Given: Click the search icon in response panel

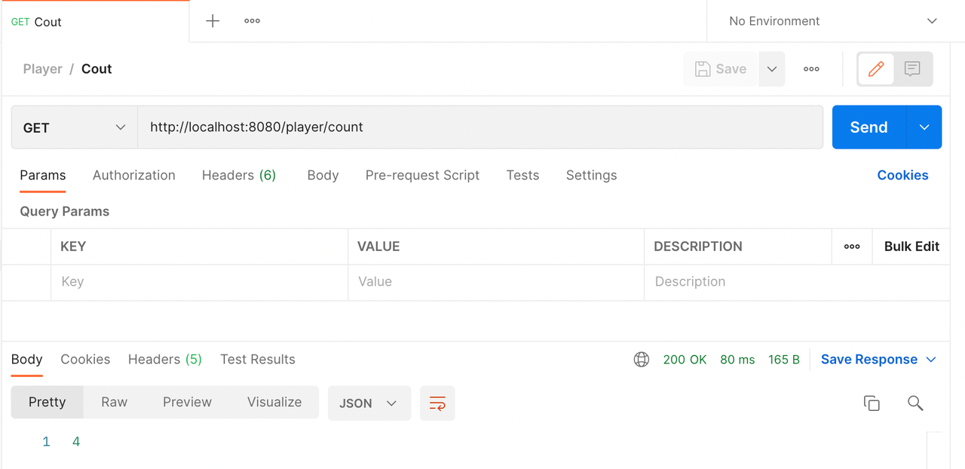Looking at the screenshot, I should pos(915,403).
